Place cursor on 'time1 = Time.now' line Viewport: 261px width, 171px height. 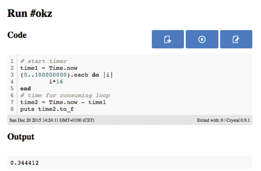[49, 68]
